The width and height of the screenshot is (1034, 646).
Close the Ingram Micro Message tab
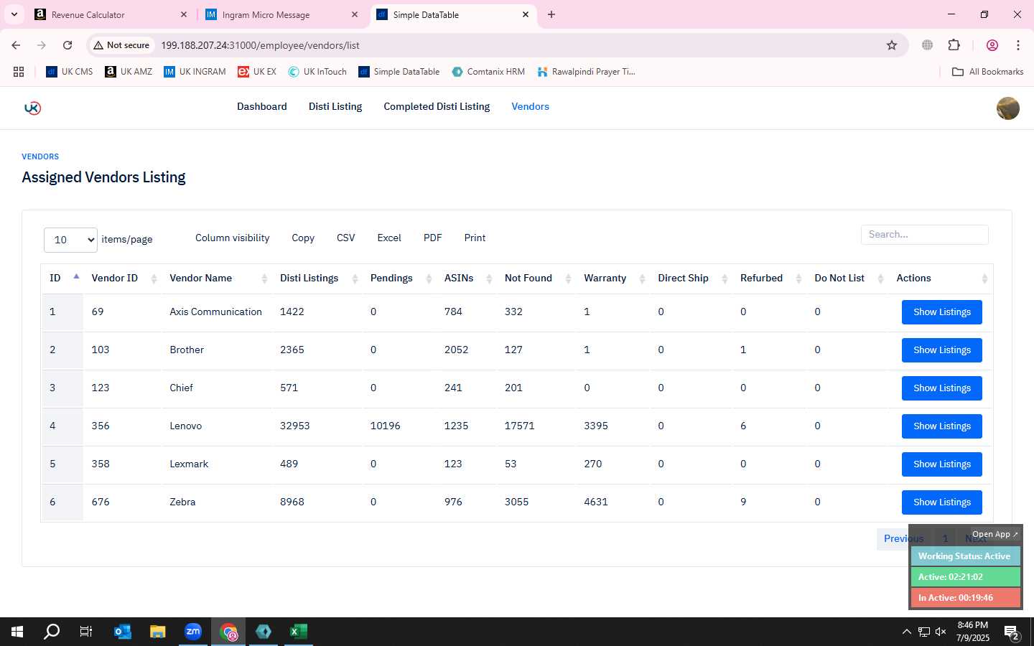coord(355,14)
